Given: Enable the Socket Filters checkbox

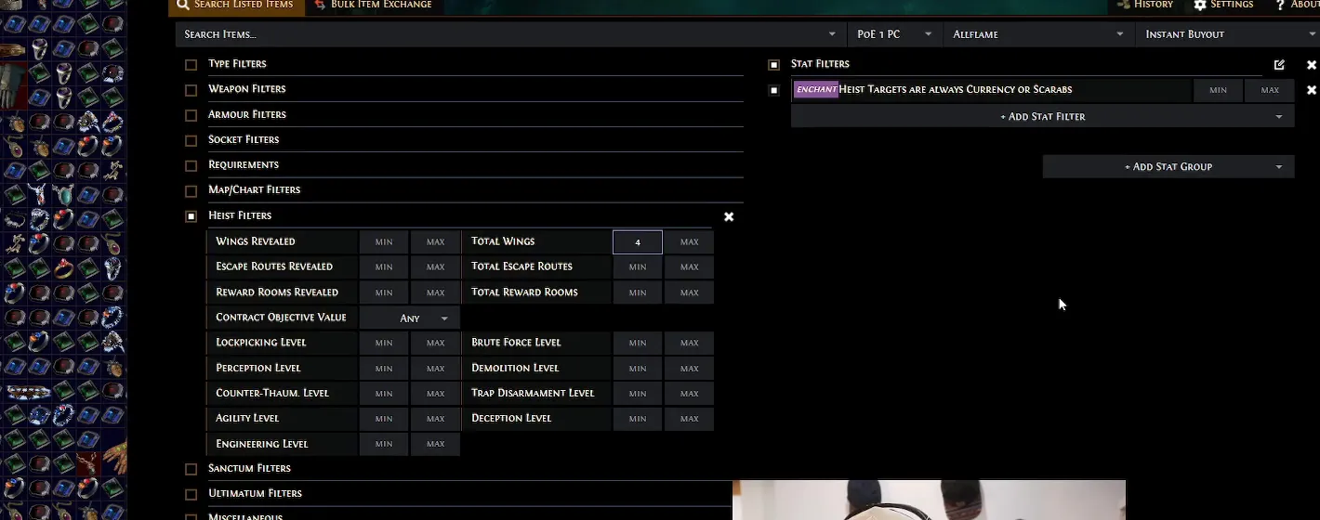Looking at the screenshot, I should [191, 140].
